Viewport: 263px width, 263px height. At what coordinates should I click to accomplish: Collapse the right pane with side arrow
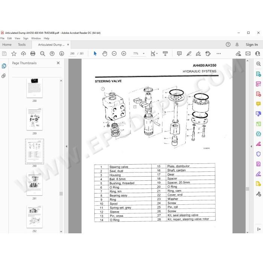(251, 147)
